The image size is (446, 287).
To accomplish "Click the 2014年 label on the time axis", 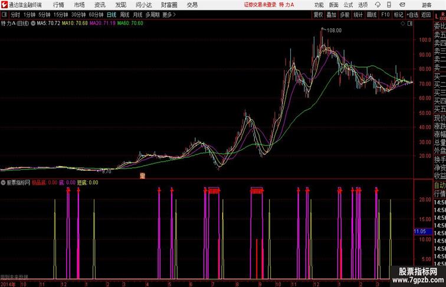I will pos(8,284).
